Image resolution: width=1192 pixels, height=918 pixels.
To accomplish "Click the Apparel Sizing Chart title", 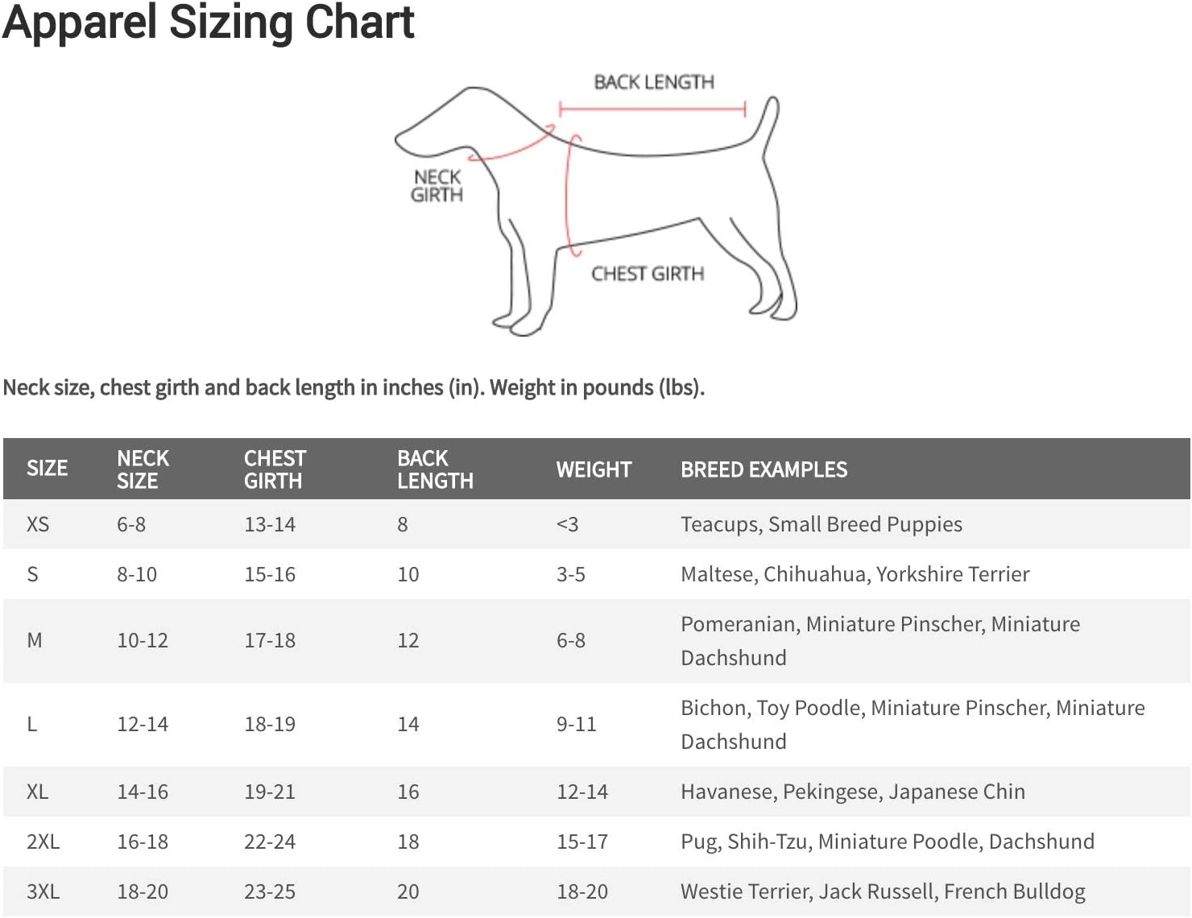I will pos(209,23).
